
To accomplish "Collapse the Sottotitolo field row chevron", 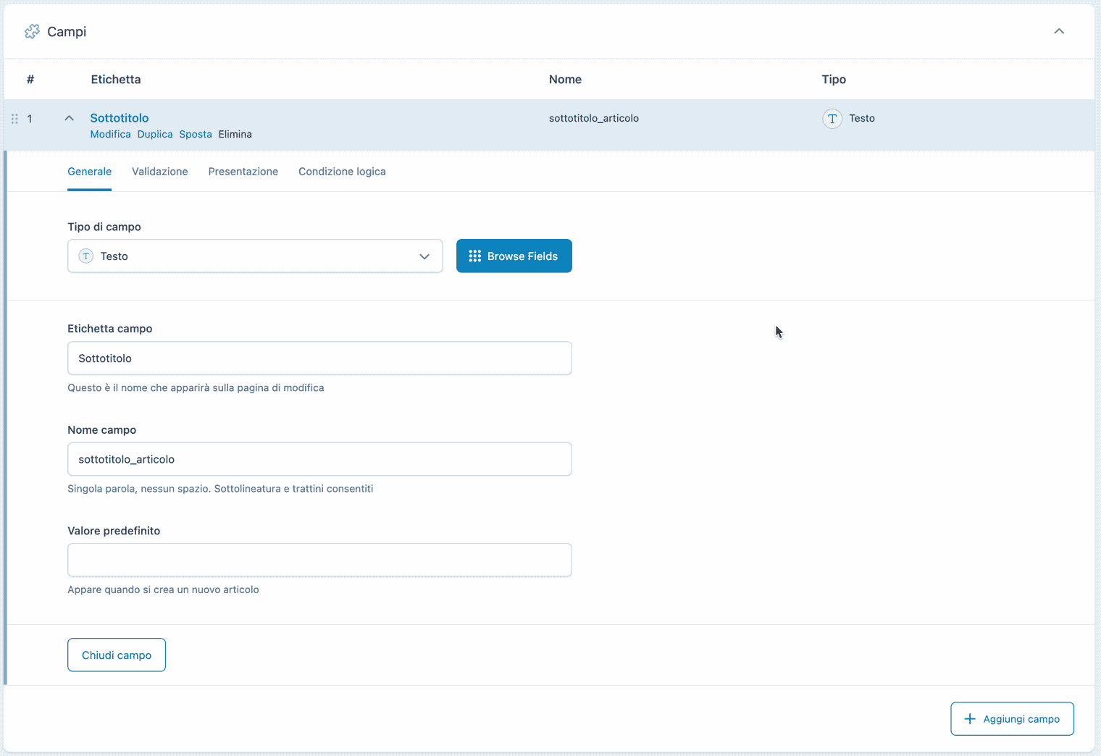I will point(69,118).
